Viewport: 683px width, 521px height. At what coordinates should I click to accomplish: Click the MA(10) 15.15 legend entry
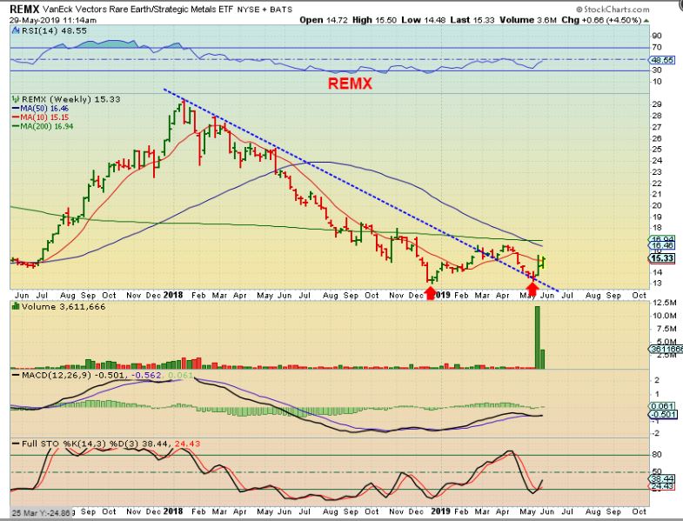pos(41,117)
